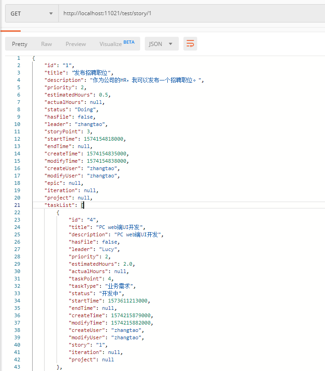This screenshot has height=371, width=325.
Task: Click the createTime 1574215879000 value
Action: [131, 315]
